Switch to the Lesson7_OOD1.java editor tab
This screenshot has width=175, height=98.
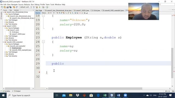coord(82,10)
